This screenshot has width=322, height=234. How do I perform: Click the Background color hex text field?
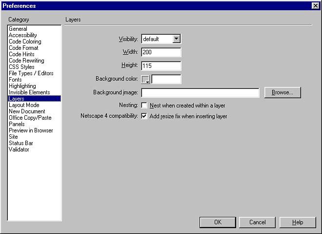(166, 79)
